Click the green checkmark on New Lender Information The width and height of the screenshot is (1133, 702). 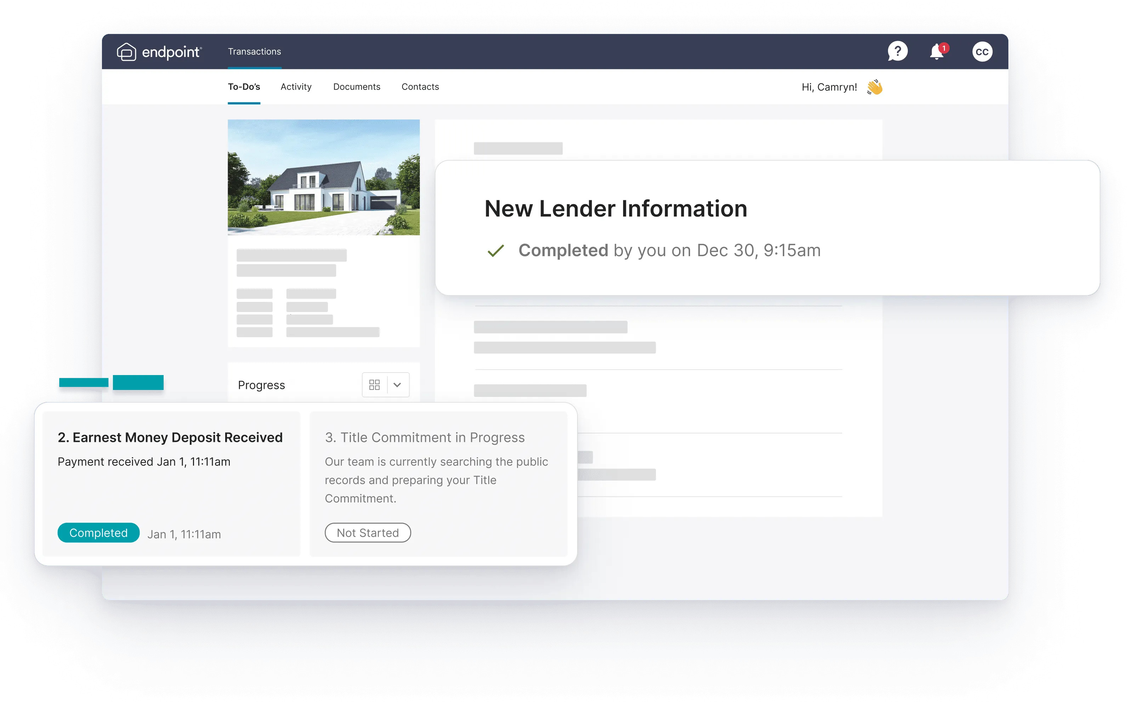tap(495, 251)
